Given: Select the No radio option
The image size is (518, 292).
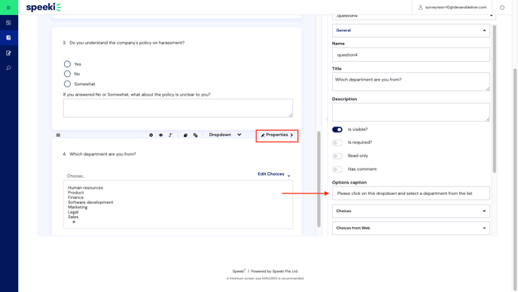Looking at the screenshot, I should (67, 74).
